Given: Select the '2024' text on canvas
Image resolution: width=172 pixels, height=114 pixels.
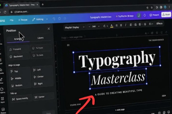Looking at the screenshot, I should (164, 96).
